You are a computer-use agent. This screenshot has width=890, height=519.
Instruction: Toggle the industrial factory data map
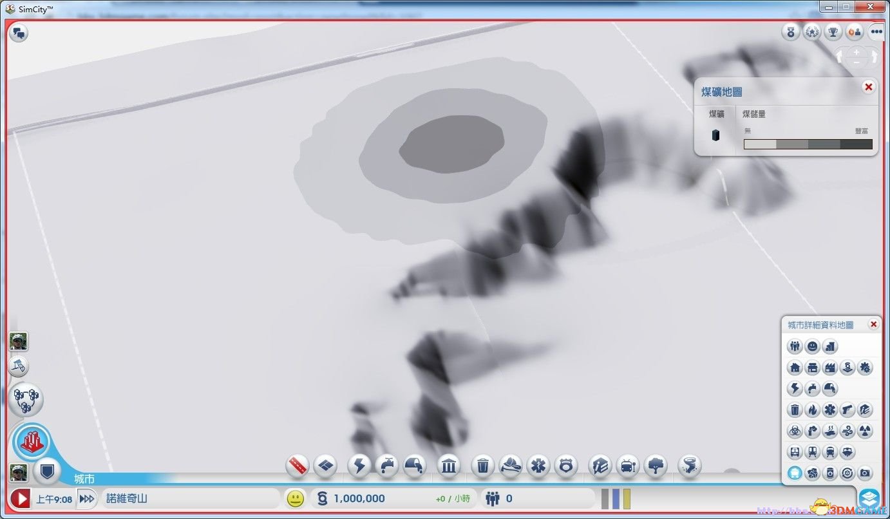click(x=830, y=368)
